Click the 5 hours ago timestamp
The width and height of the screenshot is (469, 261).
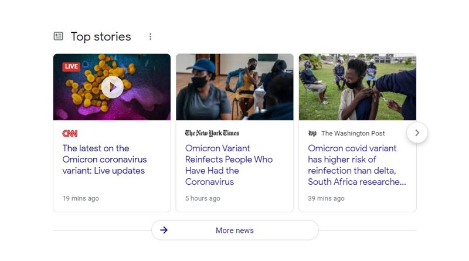coord(203,198)
